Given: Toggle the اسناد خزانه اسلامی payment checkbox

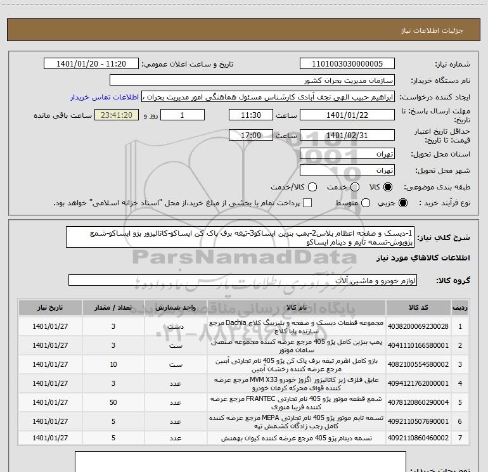Looking at the screenshot, I should [x=307, y=203].
